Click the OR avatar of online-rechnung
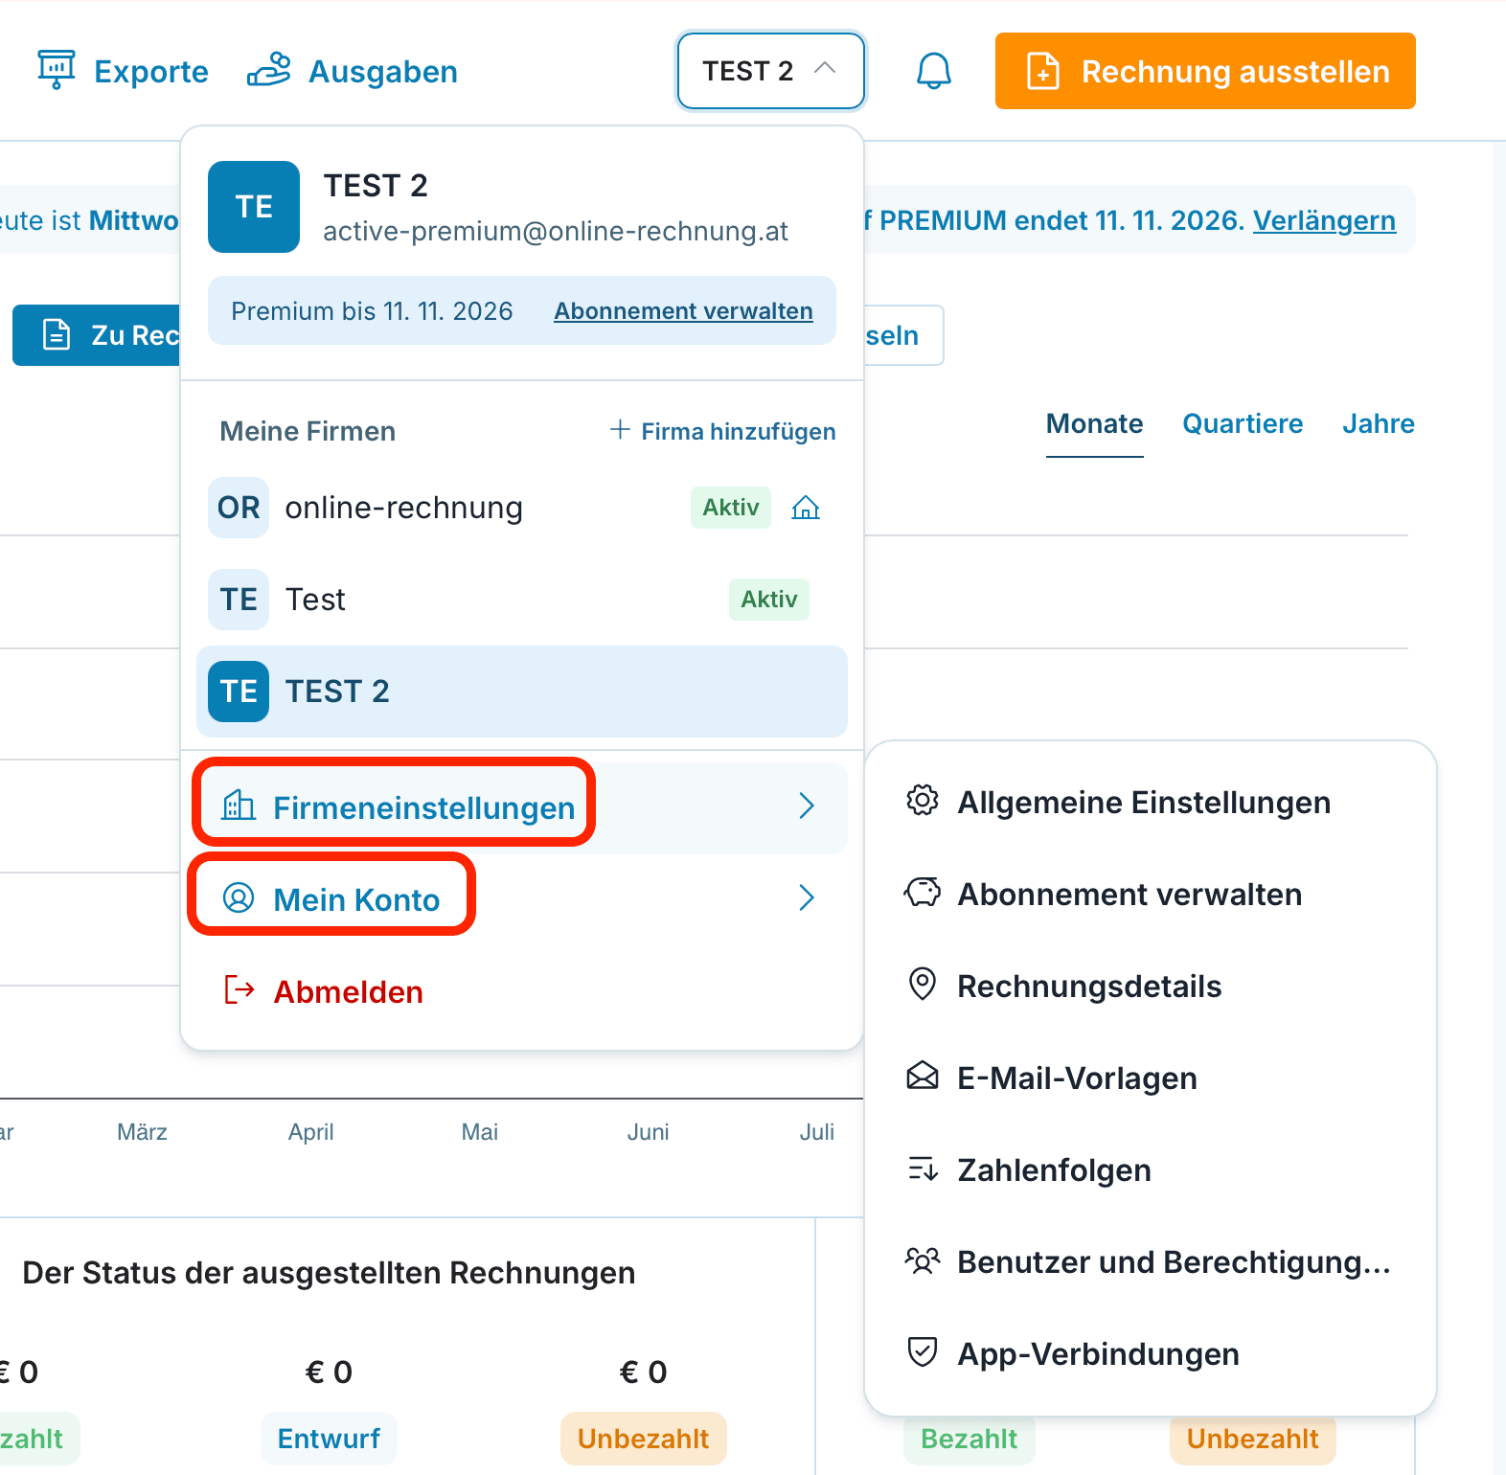Viewport: 1506px width, 1475px height. 239,508
